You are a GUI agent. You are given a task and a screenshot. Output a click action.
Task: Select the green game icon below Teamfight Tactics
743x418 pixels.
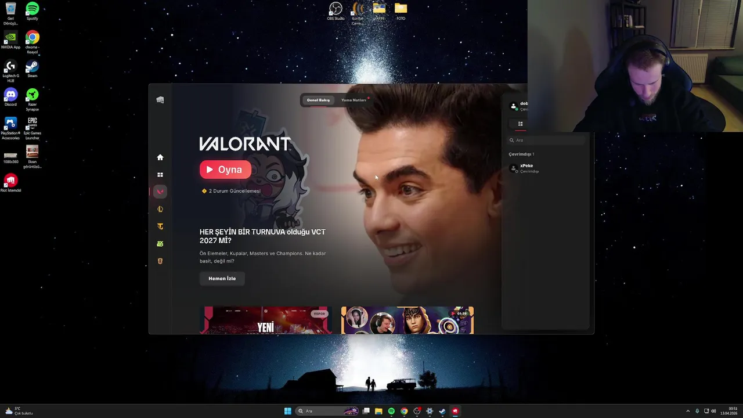pos(160,244)
